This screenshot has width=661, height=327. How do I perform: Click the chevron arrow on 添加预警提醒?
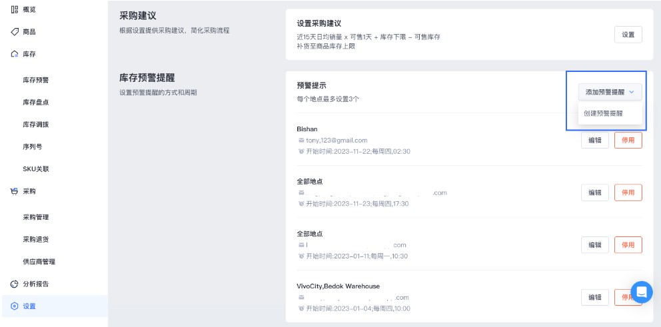click(631, 92)
